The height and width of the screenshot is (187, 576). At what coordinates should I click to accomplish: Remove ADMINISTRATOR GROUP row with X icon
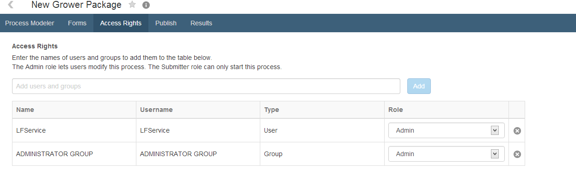coord(517,154)
